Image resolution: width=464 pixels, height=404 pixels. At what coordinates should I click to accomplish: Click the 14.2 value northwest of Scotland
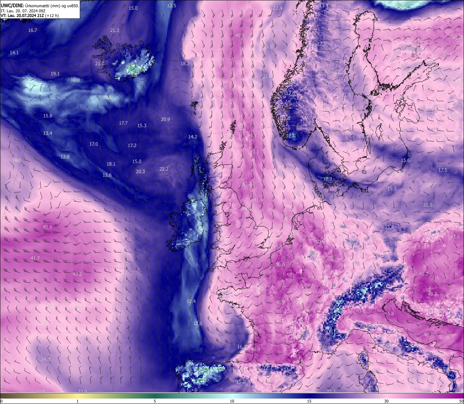click(x=192, y=137)
